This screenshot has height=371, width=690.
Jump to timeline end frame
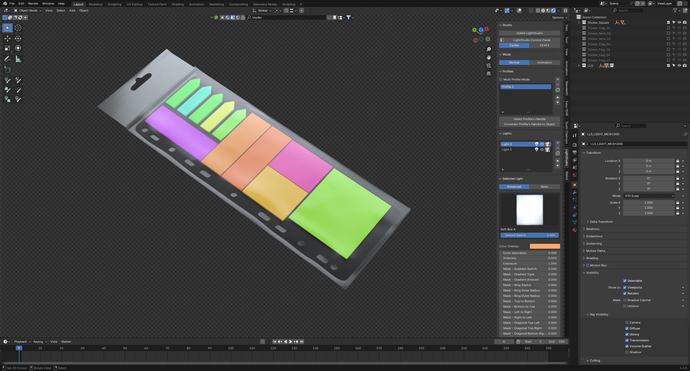[x=302, y=342]
